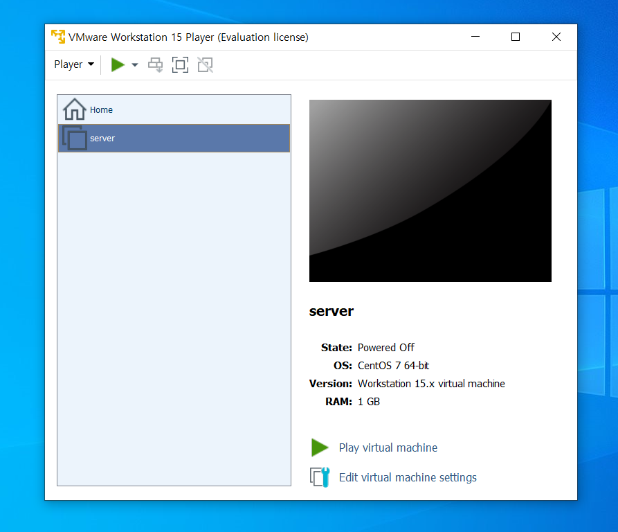This screenshot has width=618, height=532.
Task: Maximize the VMware Player window
Action: point(516,37)
